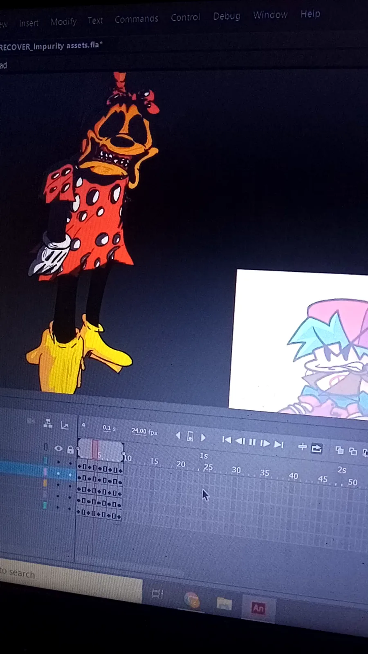Toggle visibility dot of selected purple layer
This screenshot has height=654, width=368.
tap(58, 473)
